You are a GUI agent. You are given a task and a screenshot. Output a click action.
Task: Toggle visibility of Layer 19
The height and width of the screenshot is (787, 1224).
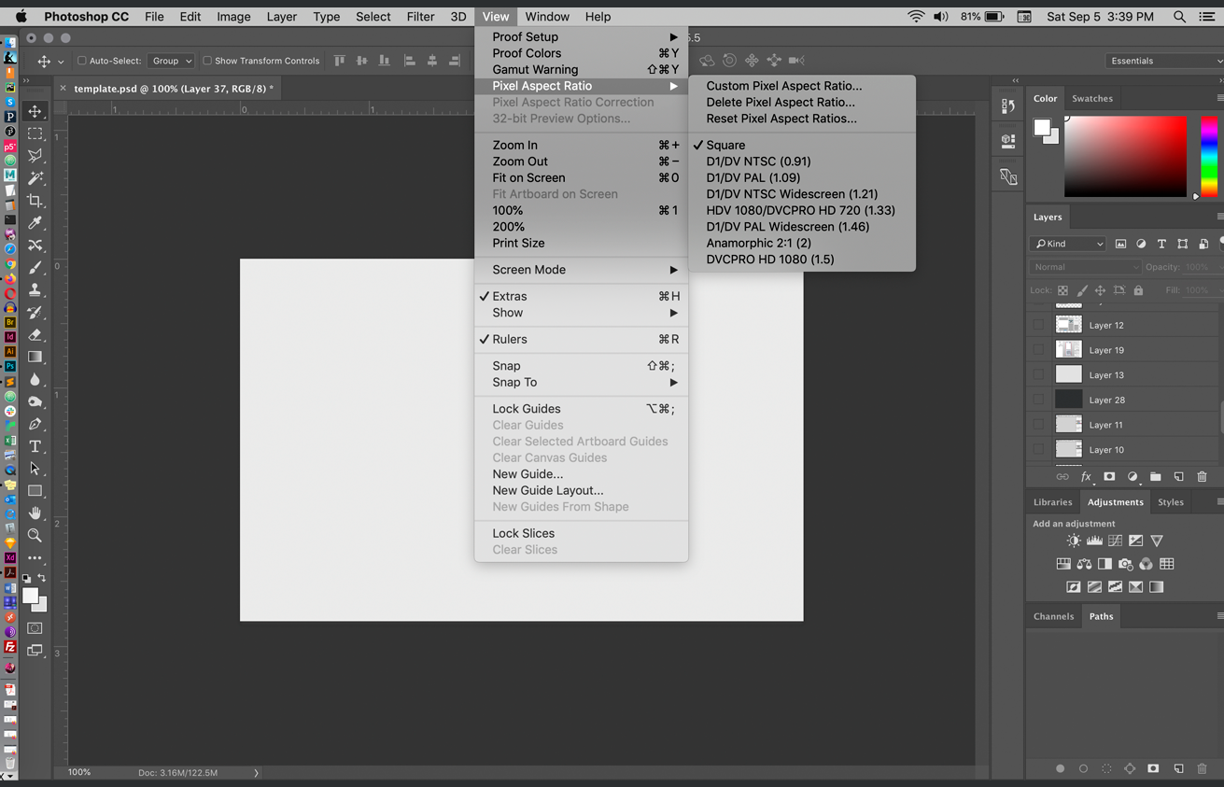pyautogui.click(x=1038, y=350)
